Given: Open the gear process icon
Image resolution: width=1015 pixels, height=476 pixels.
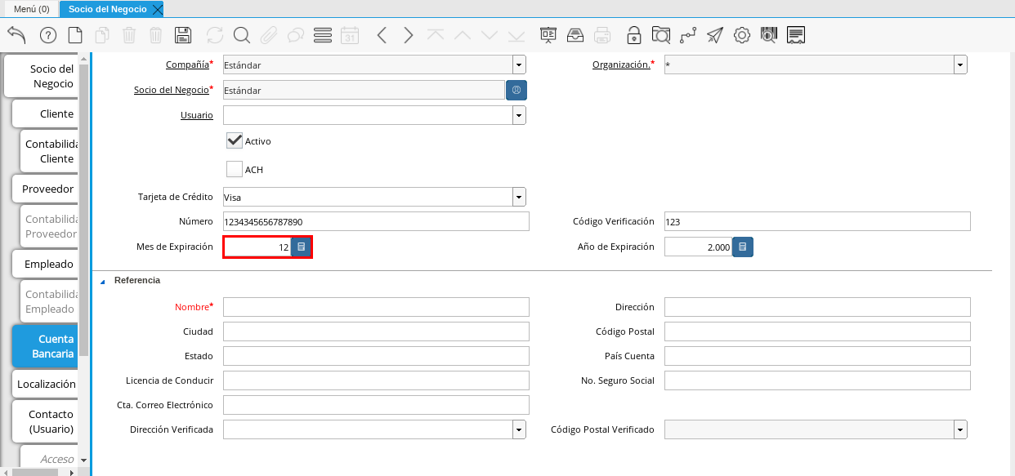Looking at the screenshot, I should click(x=741, y=35).
